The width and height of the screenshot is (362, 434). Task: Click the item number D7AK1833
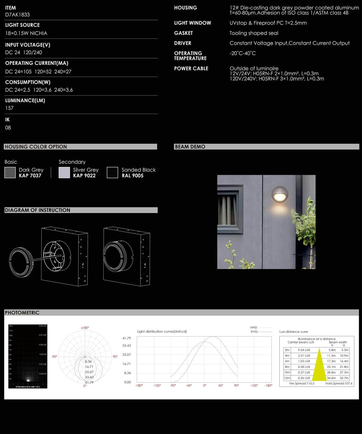[17, 15]
